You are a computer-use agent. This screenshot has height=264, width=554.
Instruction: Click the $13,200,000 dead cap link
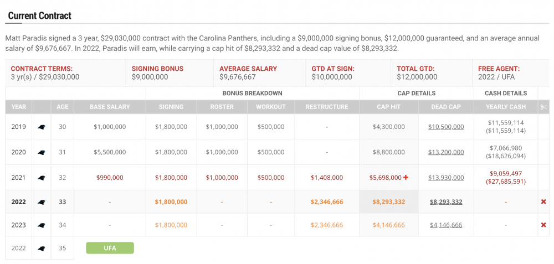(x=446, y=152)
